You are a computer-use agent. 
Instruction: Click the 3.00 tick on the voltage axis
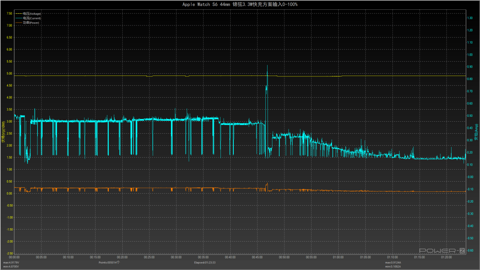point(9,121)
